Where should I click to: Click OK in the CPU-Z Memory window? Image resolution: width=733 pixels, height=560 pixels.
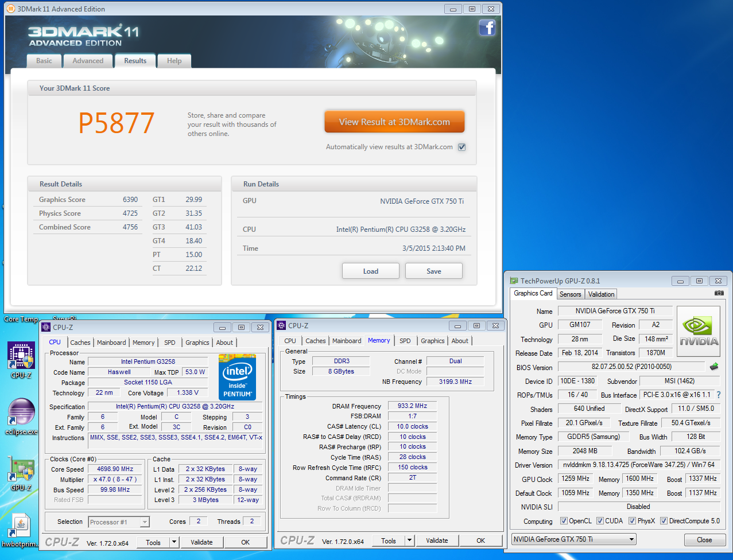pyautogui.click(x=481, y=540)
